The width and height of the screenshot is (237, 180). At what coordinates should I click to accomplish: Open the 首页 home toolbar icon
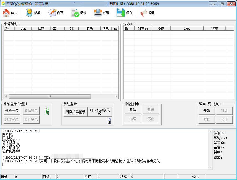click(x=10, y=13)
